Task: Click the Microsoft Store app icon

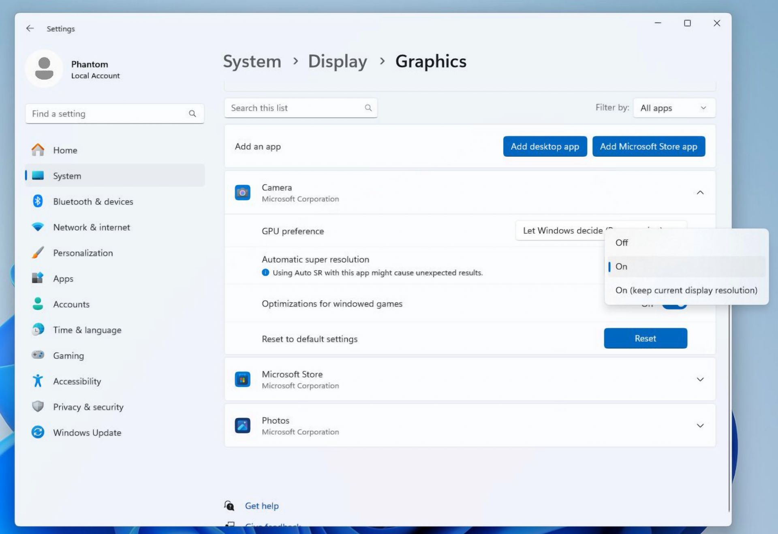Action: coord(242,378)
